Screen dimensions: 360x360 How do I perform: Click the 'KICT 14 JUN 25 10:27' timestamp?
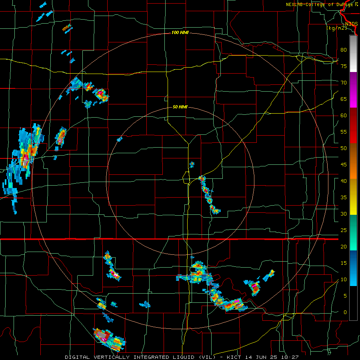point(263,357)
